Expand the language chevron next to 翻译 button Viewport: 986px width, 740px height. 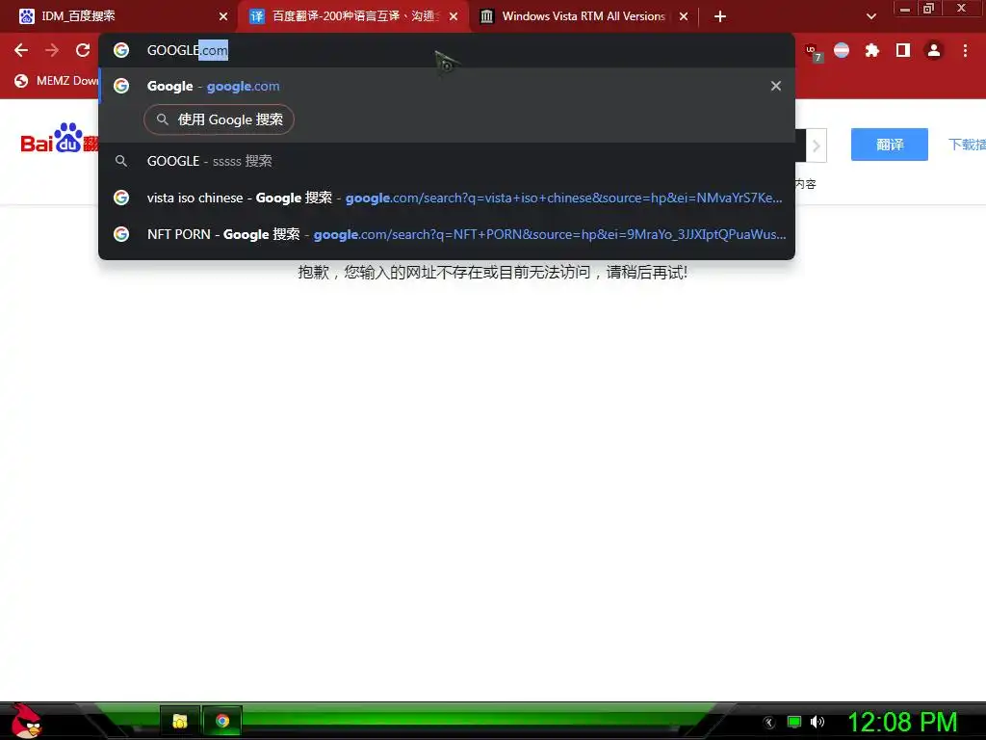(x=817, y=146)
